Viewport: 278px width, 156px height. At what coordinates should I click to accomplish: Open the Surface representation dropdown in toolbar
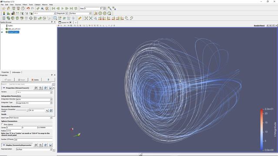tap(80, 13)
